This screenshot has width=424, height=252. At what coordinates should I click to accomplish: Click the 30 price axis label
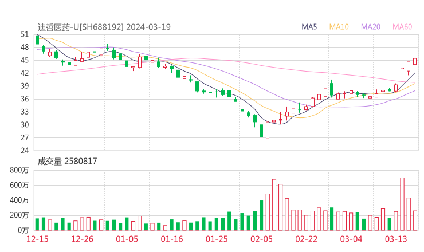tap(24, 125)
